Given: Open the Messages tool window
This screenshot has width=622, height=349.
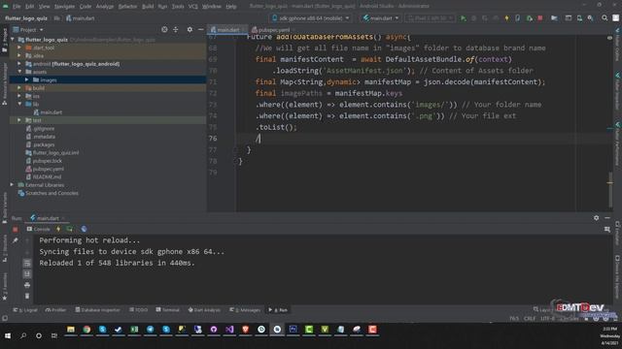Looking at the screenshot, I should coord(245,310).
